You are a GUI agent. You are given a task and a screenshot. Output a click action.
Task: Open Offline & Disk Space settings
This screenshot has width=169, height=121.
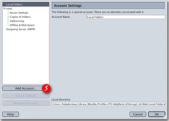tap(22, 25)
